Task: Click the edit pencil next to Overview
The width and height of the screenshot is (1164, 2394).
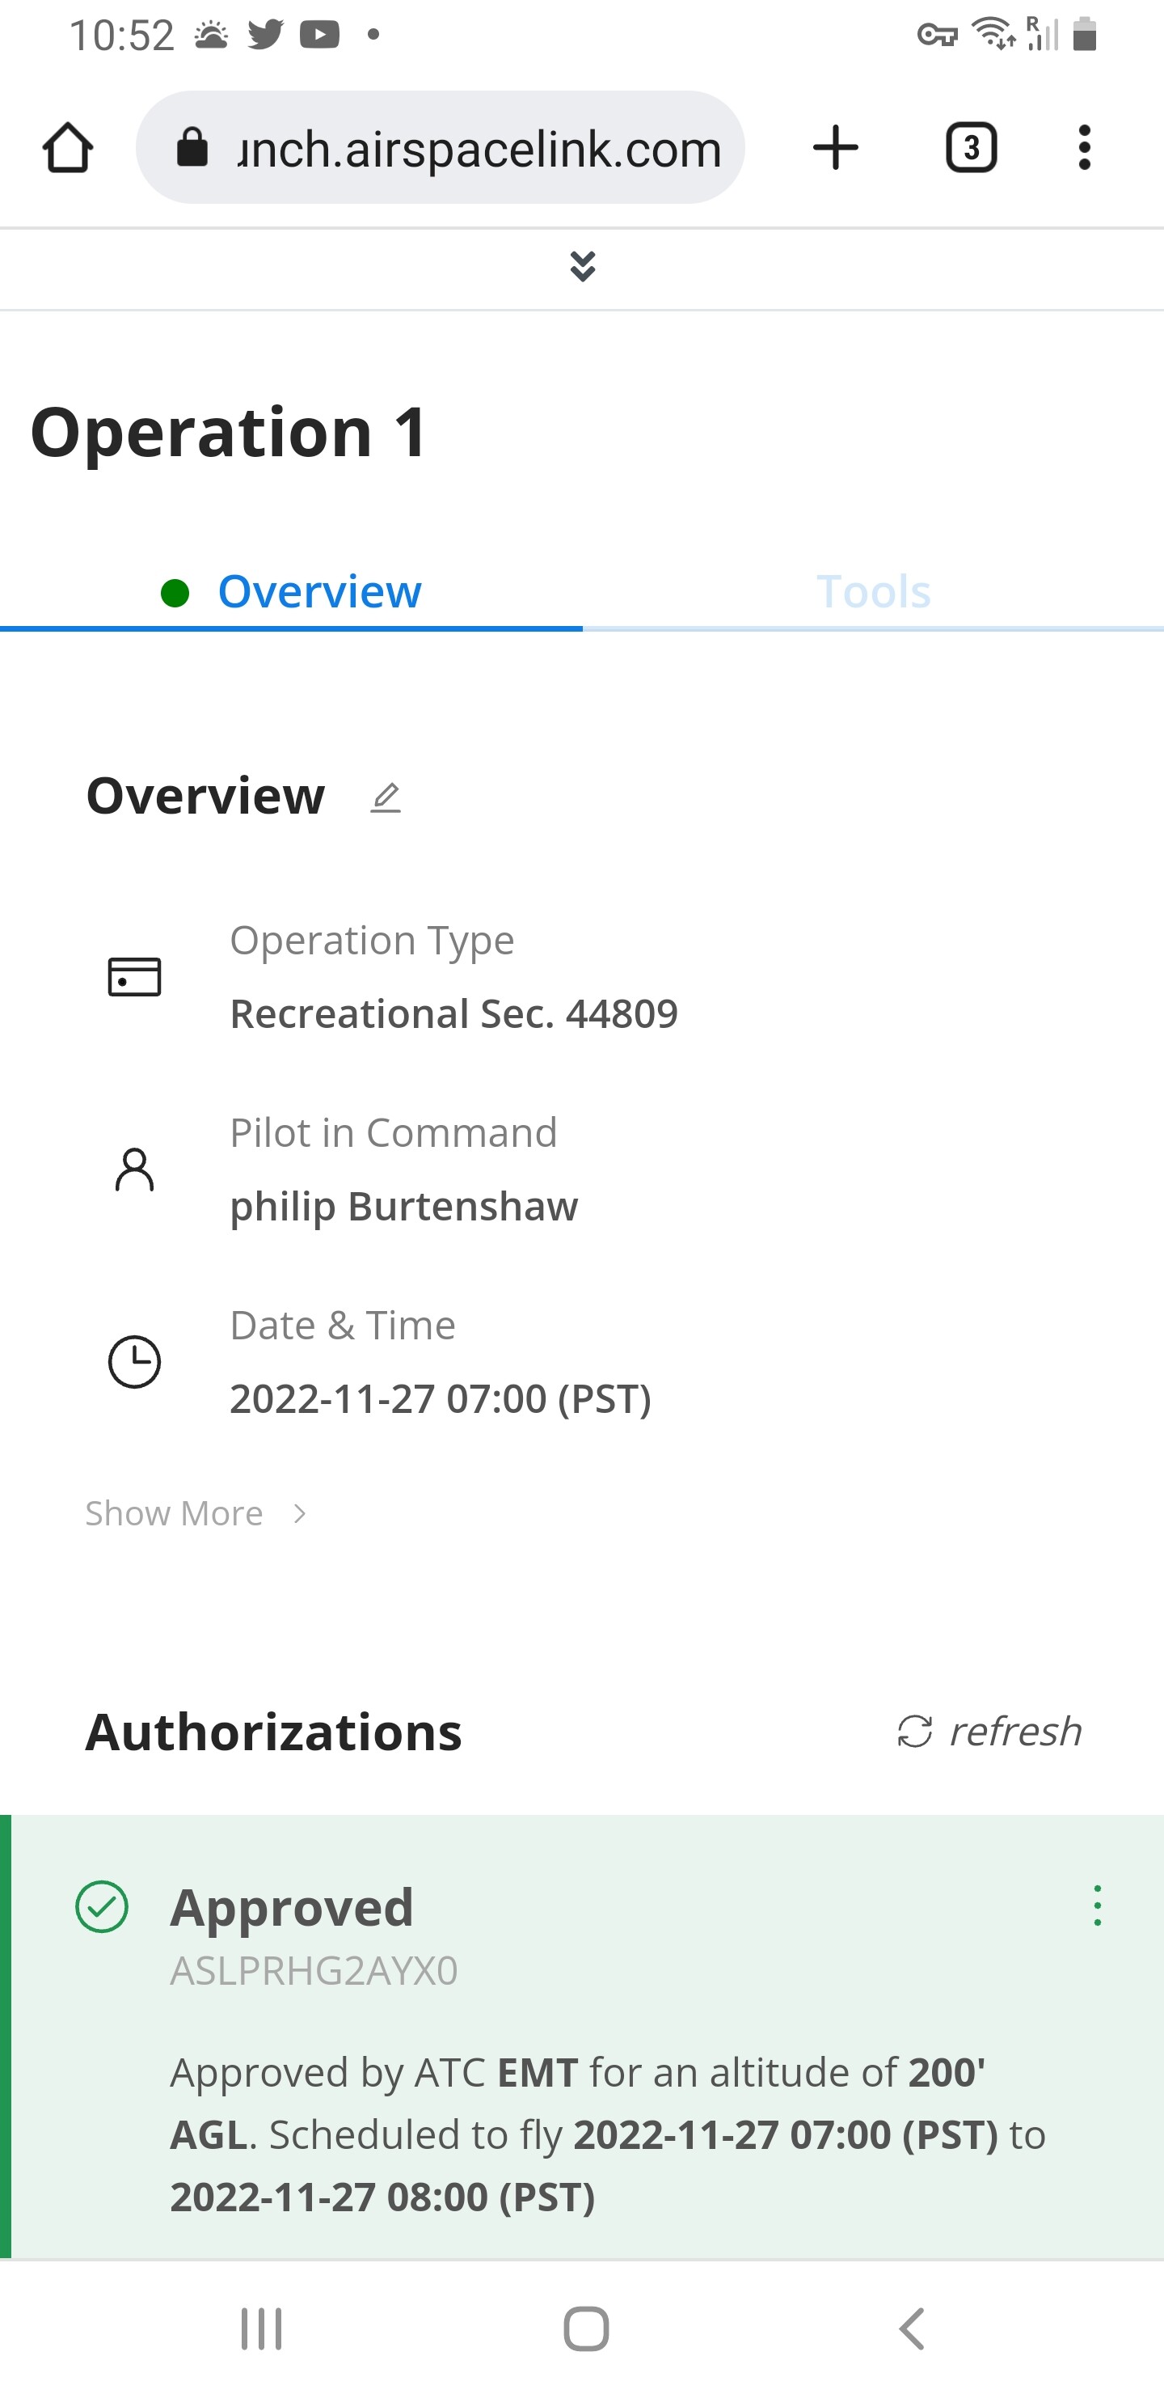Action: tap(386, 797)
